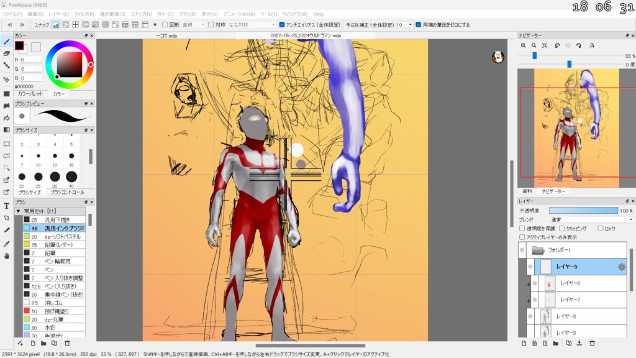
Task: Delete layer using the layer panel trash icon
Action: click(592, 343)
